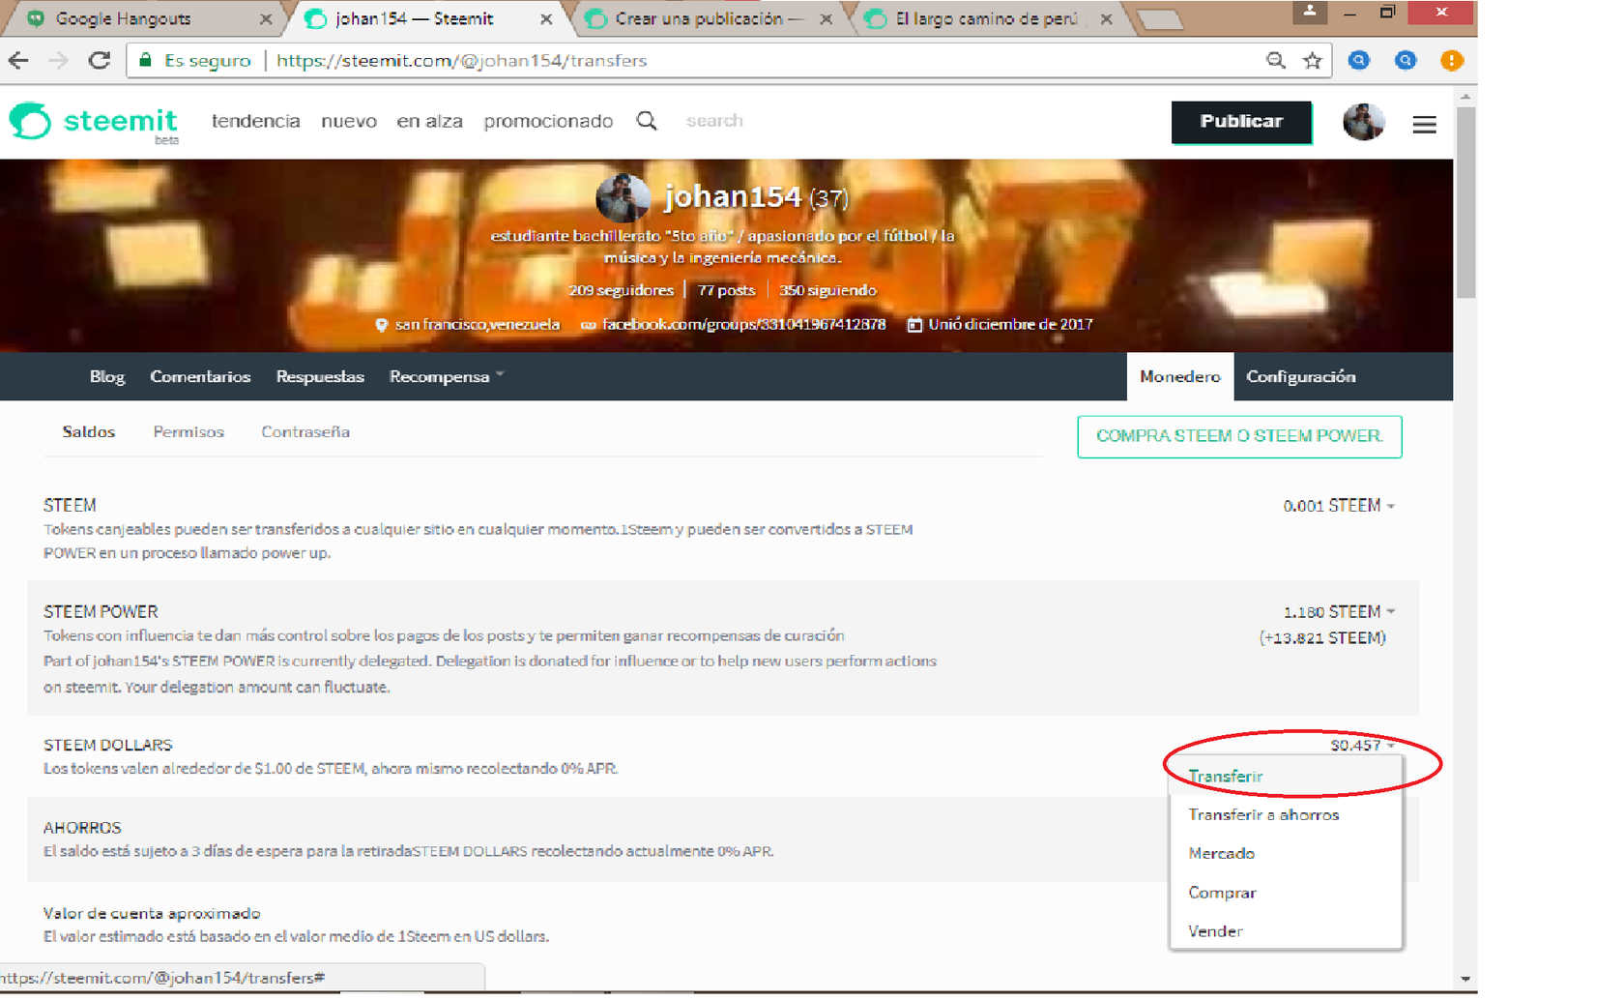This screenshot has height=1000, width=1624.
Task: Open the facebook.com/groups profile link
Action: point(743,325)
